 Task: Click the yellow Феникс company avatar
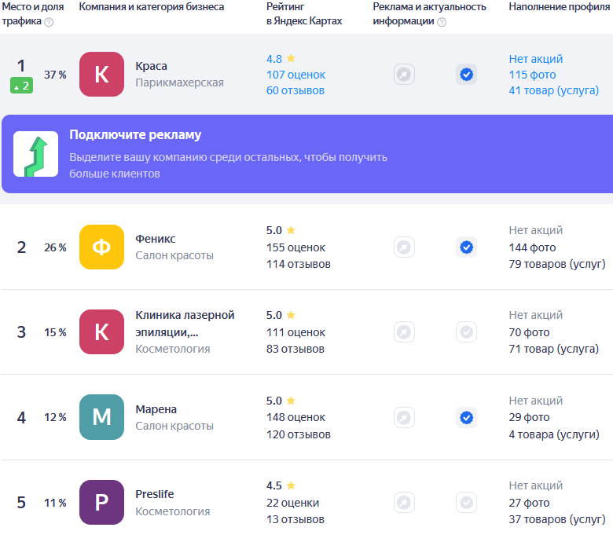click(101, 247)
